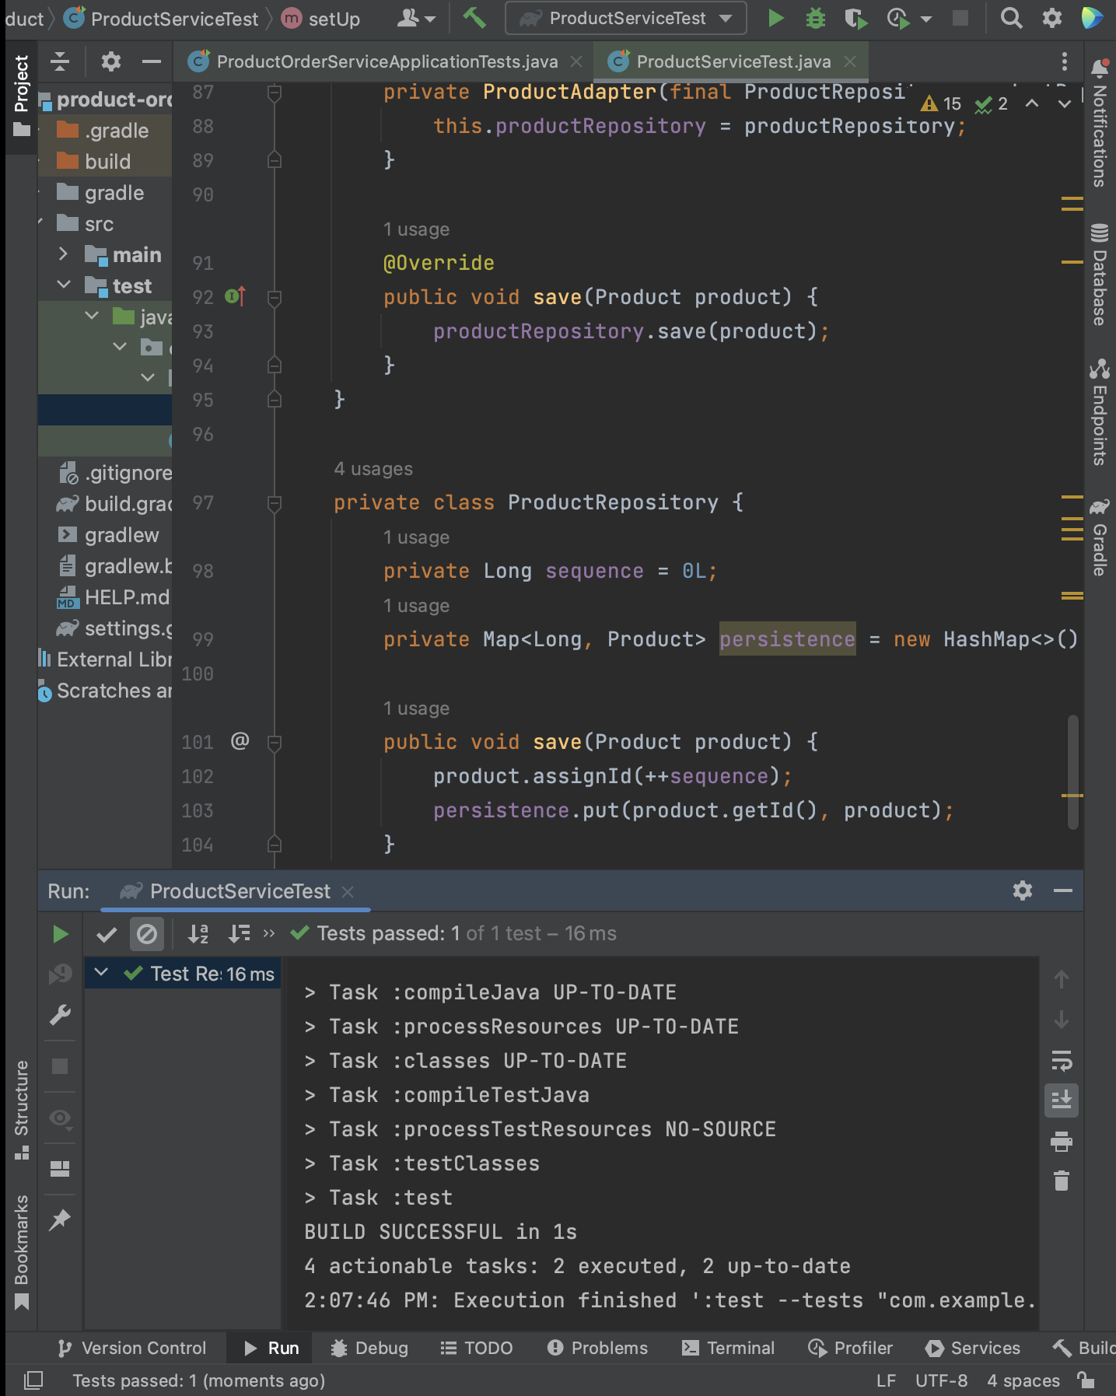This screenshot has width=1116, height=1396.
Task: Toggle scroll to end of console
Action: pyautogui.click(x=1061, y=1100)
